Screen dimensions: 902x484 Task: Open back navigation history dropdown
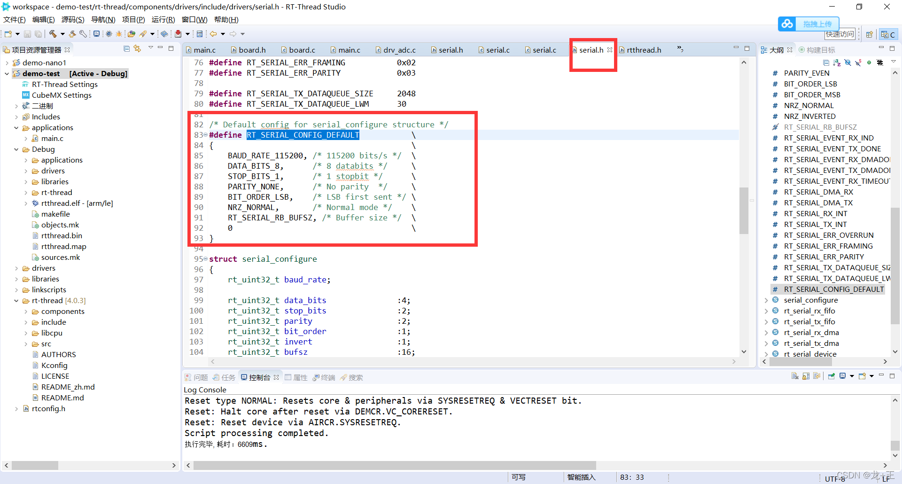[223, 34]
